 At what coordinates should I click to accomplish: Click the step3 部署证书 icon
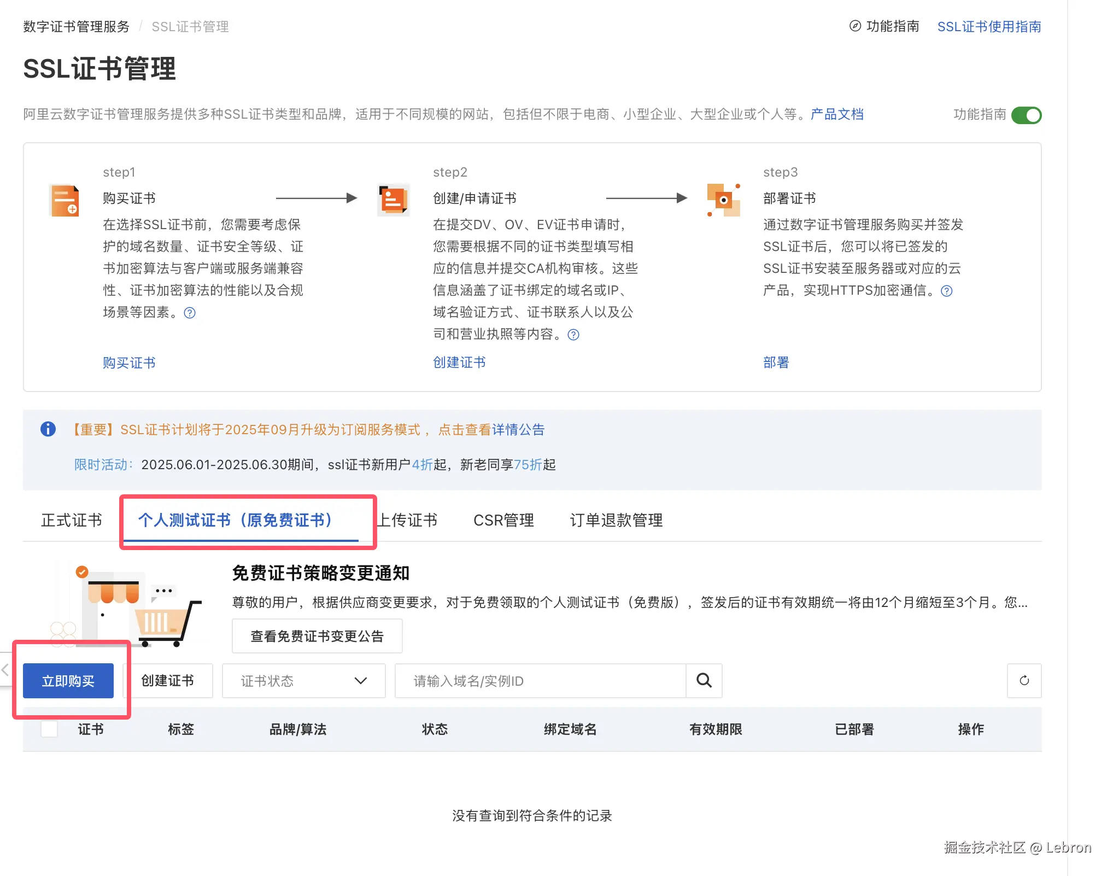(724, 199)
